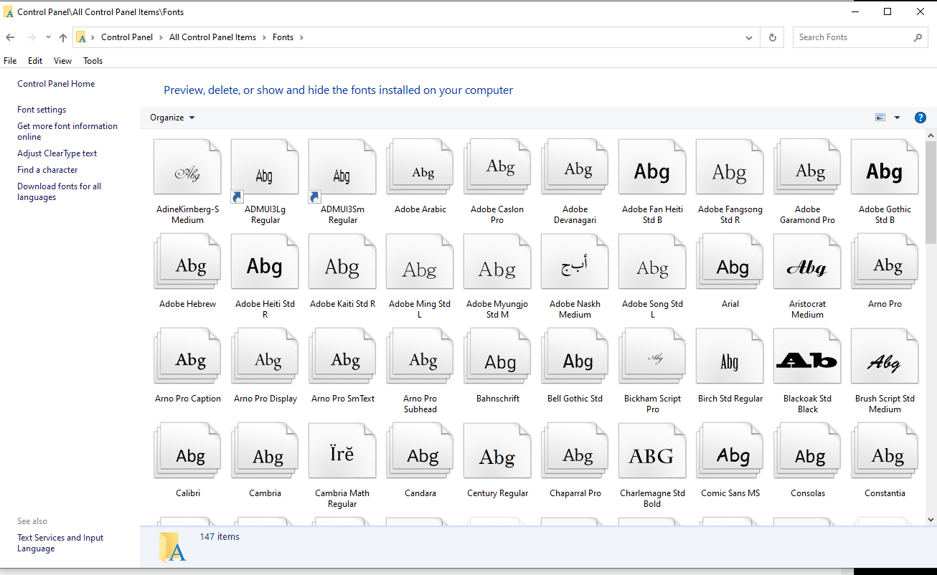Open the File menu
937x575 pixels.
9,60
